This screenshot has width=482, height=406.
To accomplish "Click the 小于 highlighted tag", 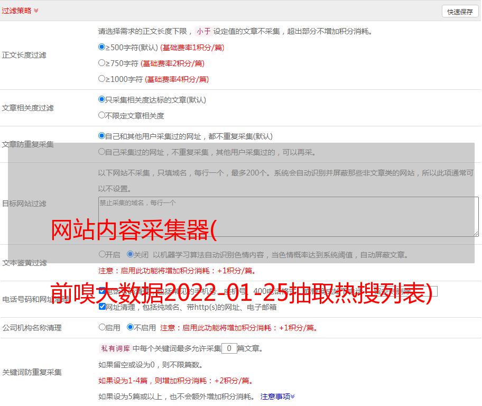I will click(203, 31).
